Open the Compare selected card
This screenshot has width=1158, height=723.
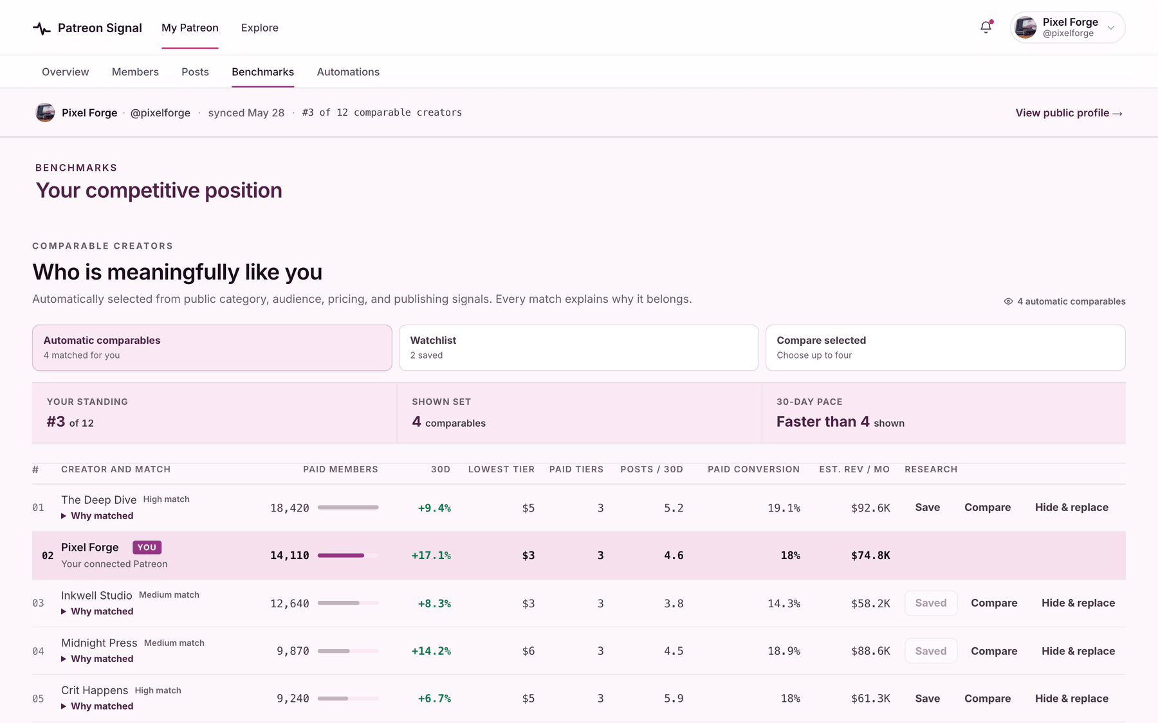(x=945, y=348)
